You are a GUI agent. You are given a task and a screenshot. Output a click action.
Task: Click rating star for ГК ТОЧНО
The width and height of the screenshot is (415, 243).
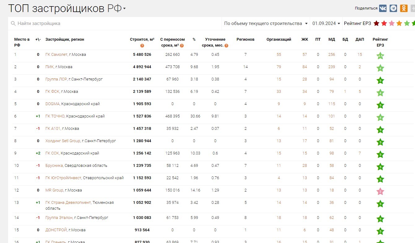(x=380, y=117)
